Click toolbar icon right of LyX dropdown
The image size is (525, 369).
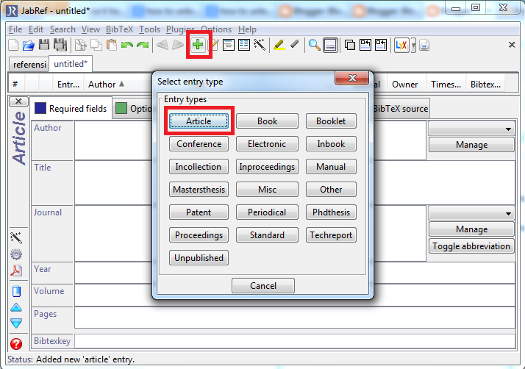click(x=424, y=45)
